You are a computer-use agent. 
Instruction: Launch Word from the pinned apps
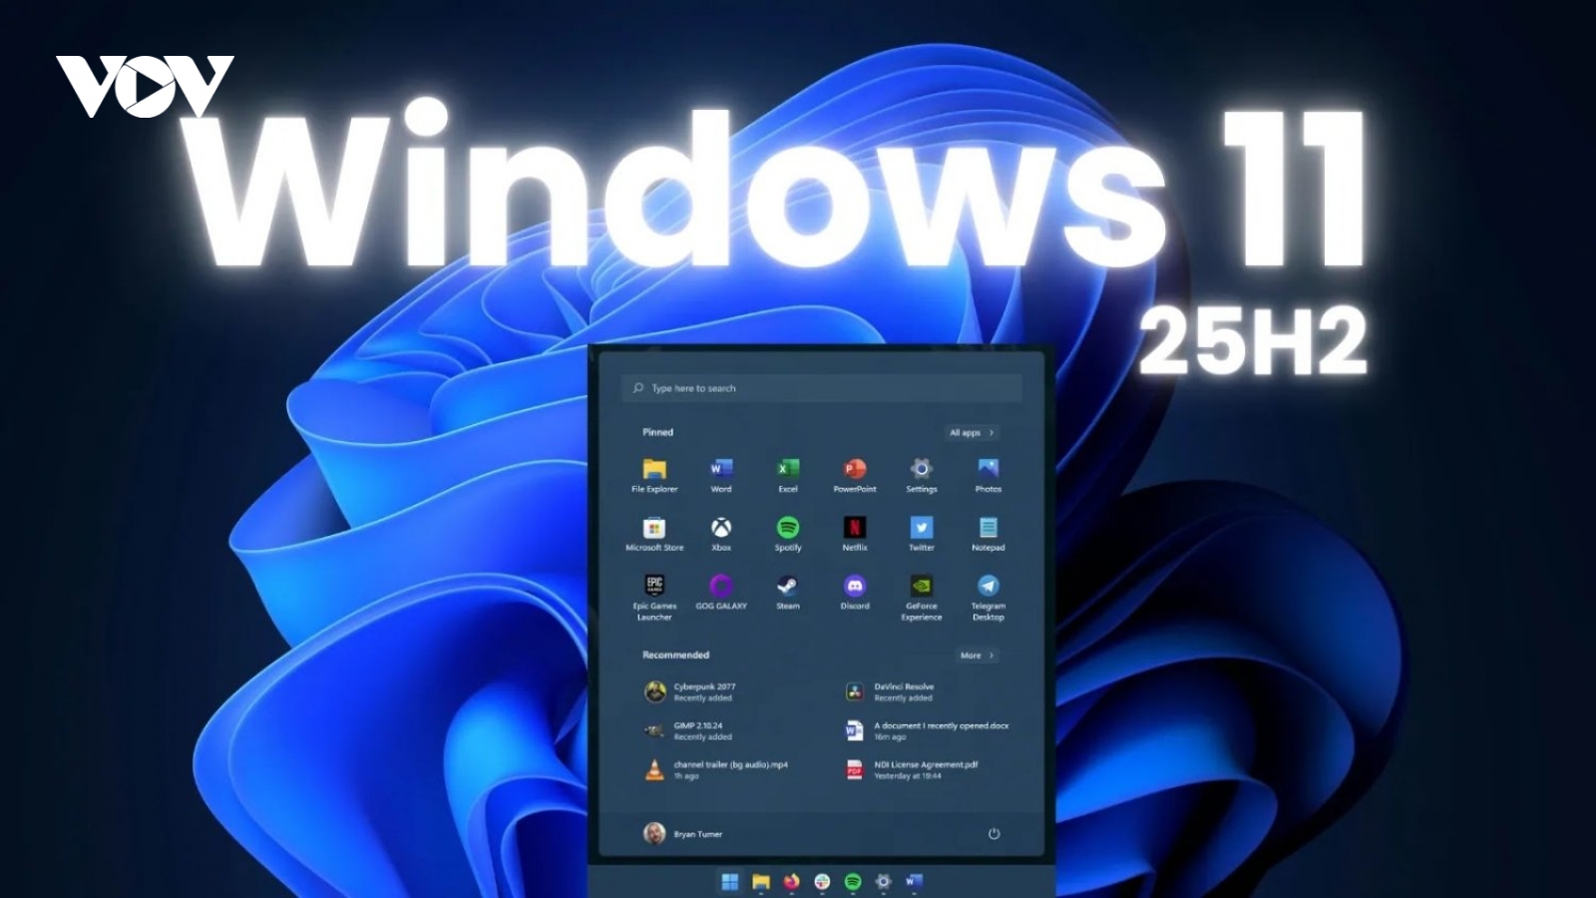click(721, 475)
